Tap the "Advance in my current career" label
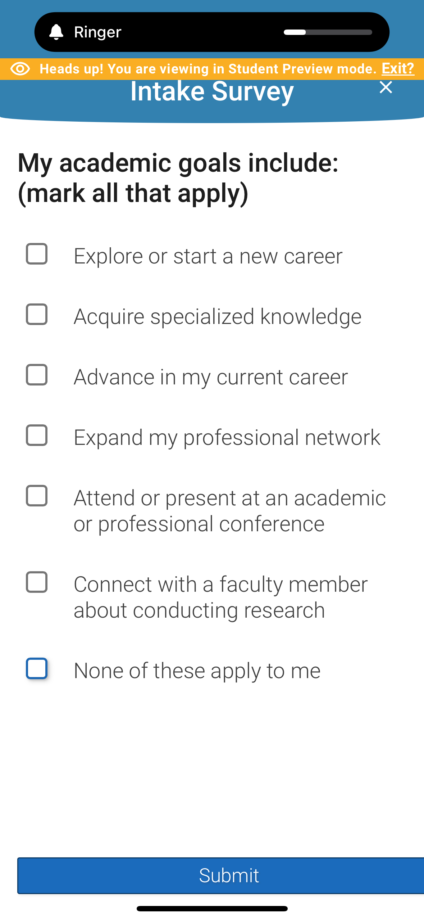Viewport: 424px width, 920px height. pos(210,377)
